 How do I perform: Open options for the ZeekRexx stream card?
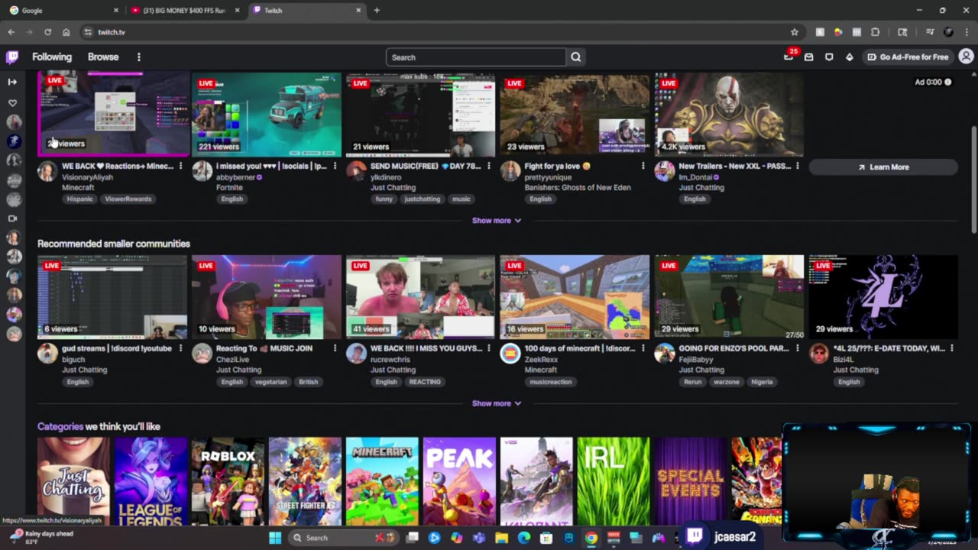[x=643, y=348]
